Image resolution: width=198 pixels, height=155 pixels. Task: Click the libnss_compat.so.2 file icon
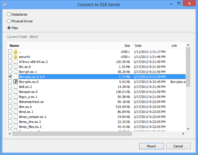point(16,116)
